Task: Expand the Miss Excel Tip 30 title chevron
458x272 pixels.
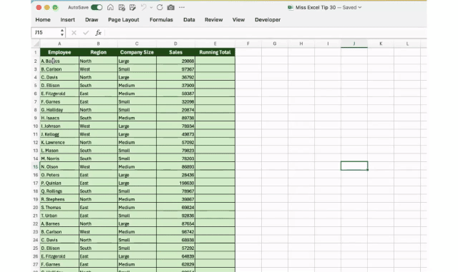Action: tap(360, 8)
